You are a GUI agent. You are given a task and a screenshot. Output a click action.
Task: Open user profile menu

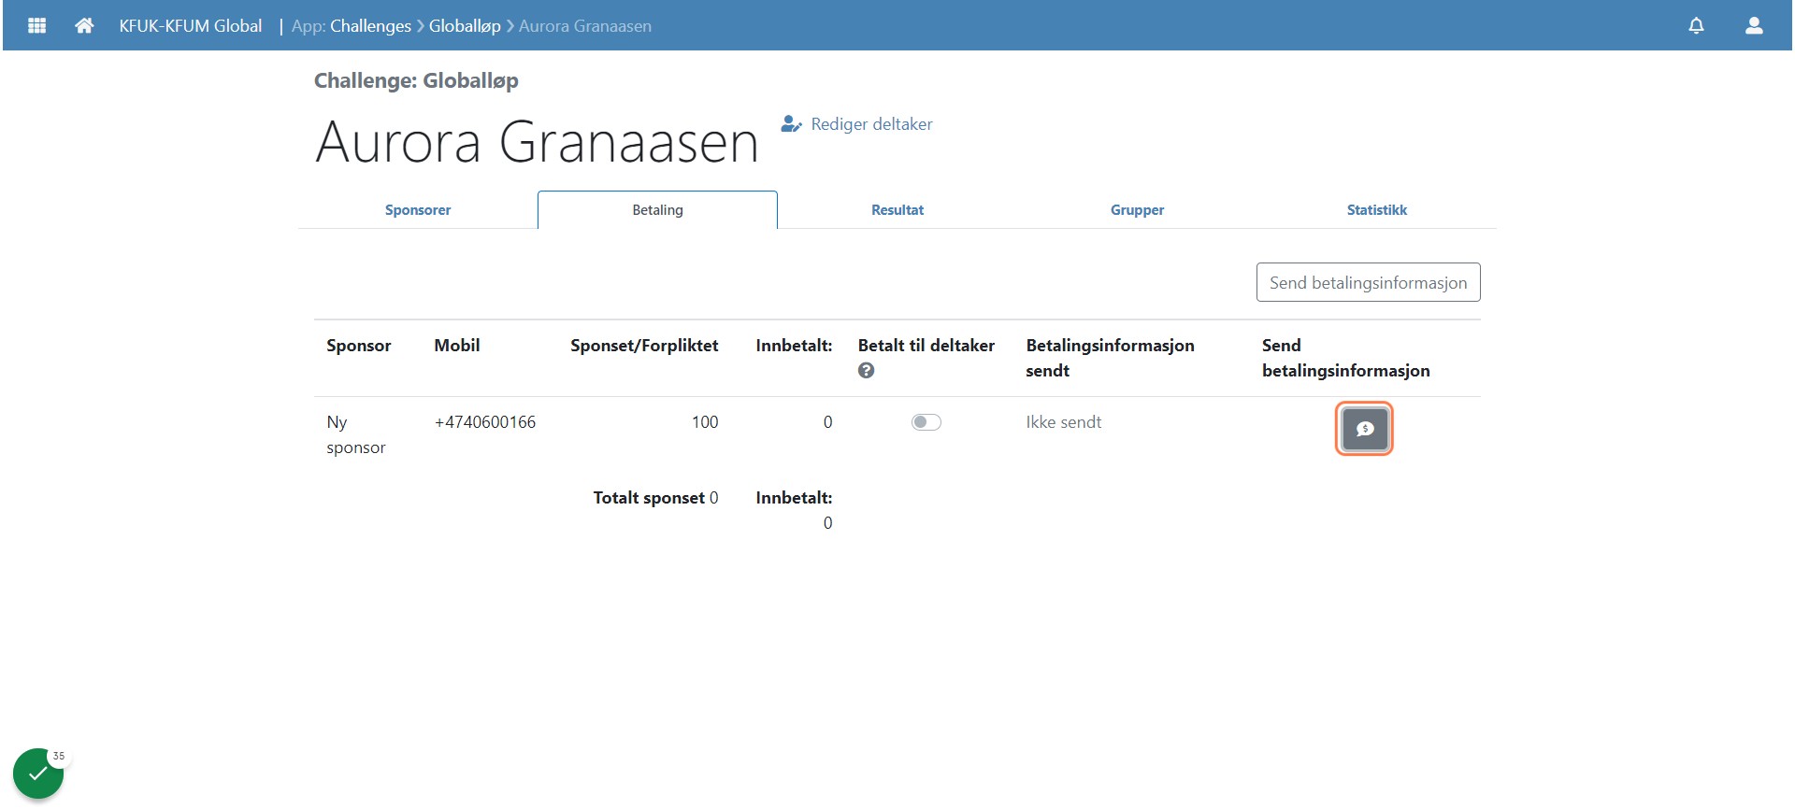[x=1754, y=25]
